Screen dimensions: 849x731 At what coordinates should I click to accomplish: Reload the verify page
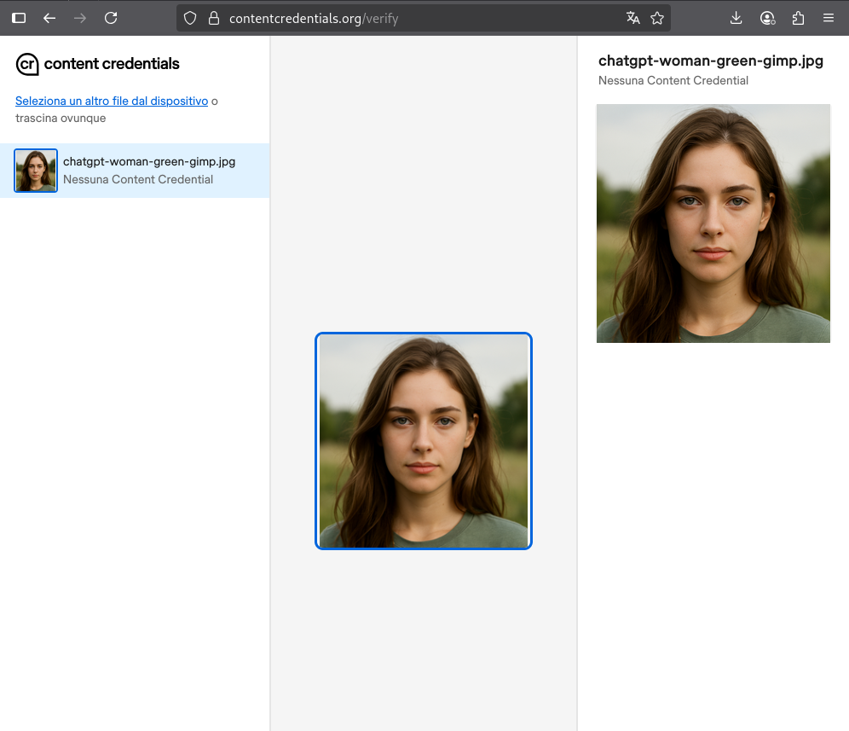111,17
